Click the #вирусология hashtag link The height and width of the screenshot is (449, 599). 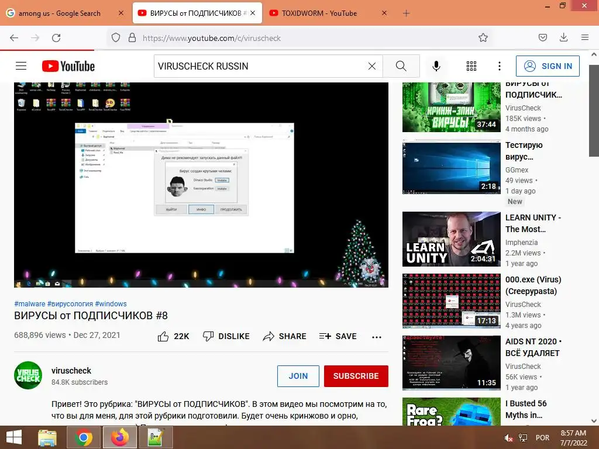(70, 304)
